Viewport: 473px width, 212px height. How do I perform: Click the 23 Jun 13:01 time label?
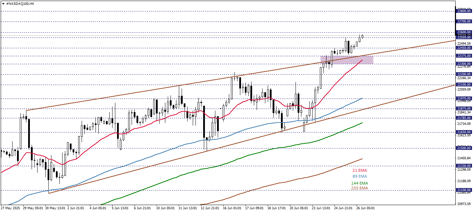pos(322,208)
